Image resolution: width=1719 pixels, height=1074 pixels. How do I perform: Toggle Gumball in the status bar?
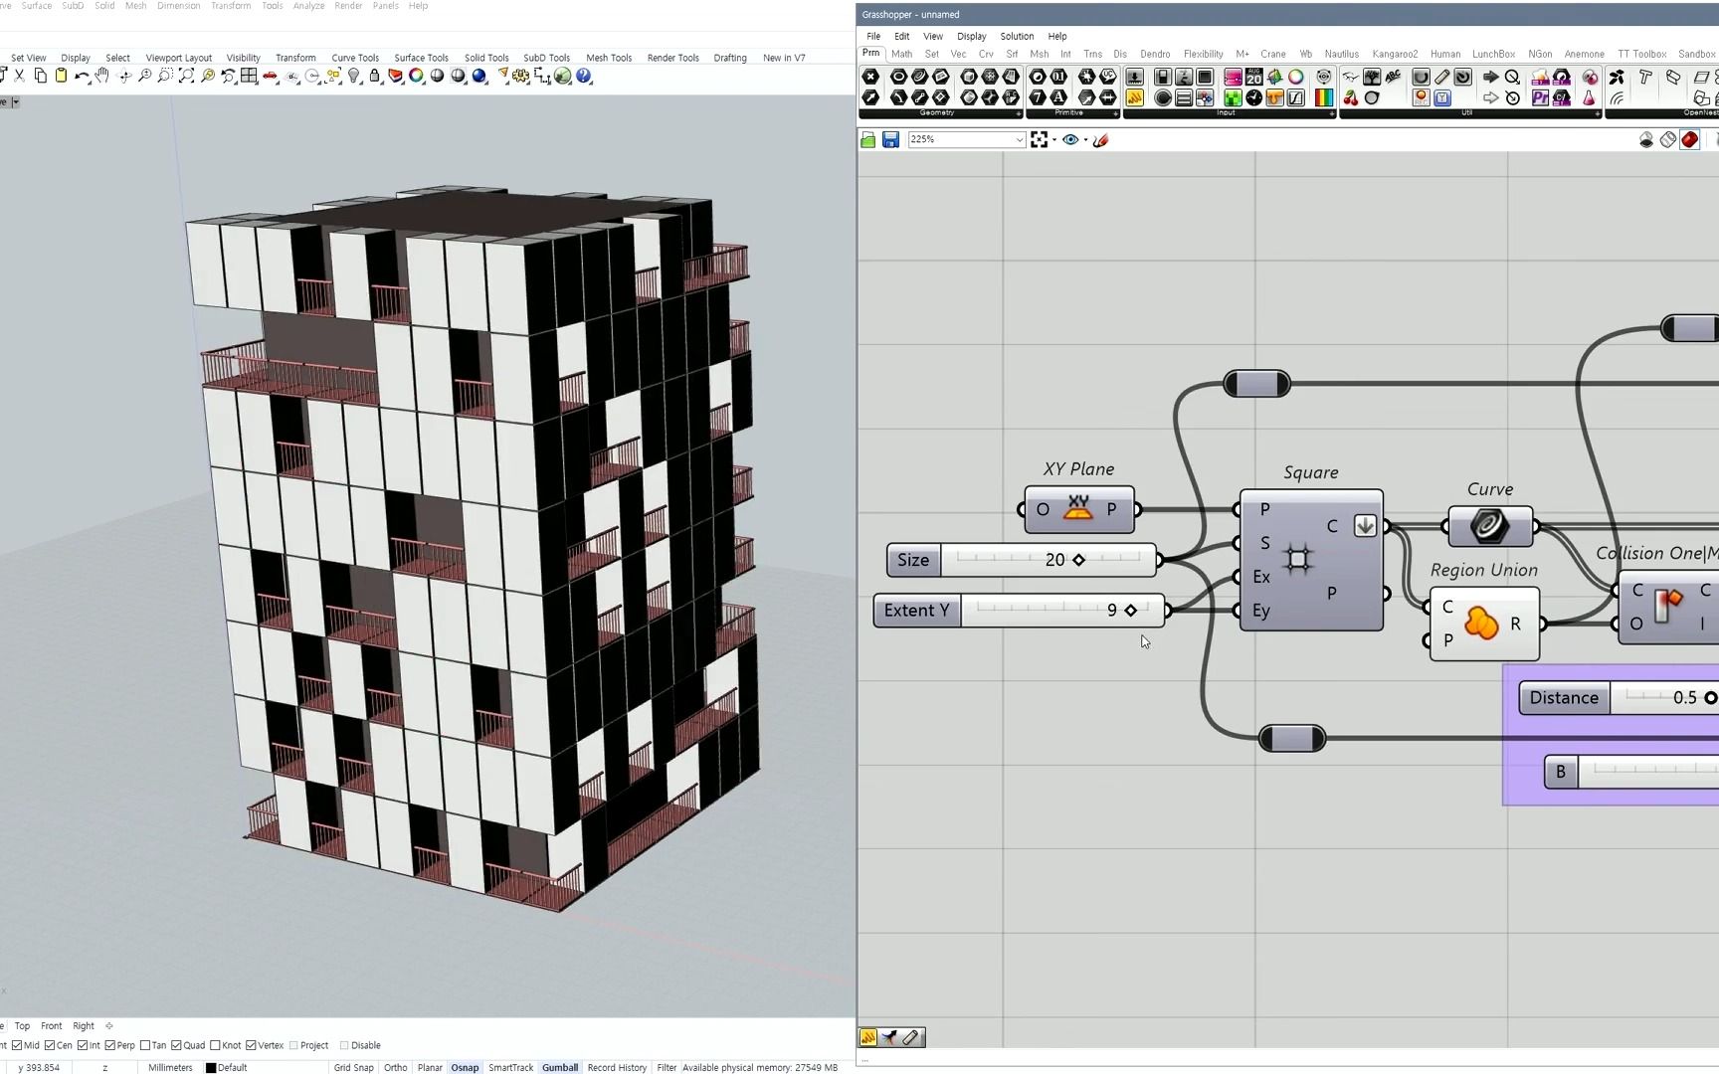559,1067
